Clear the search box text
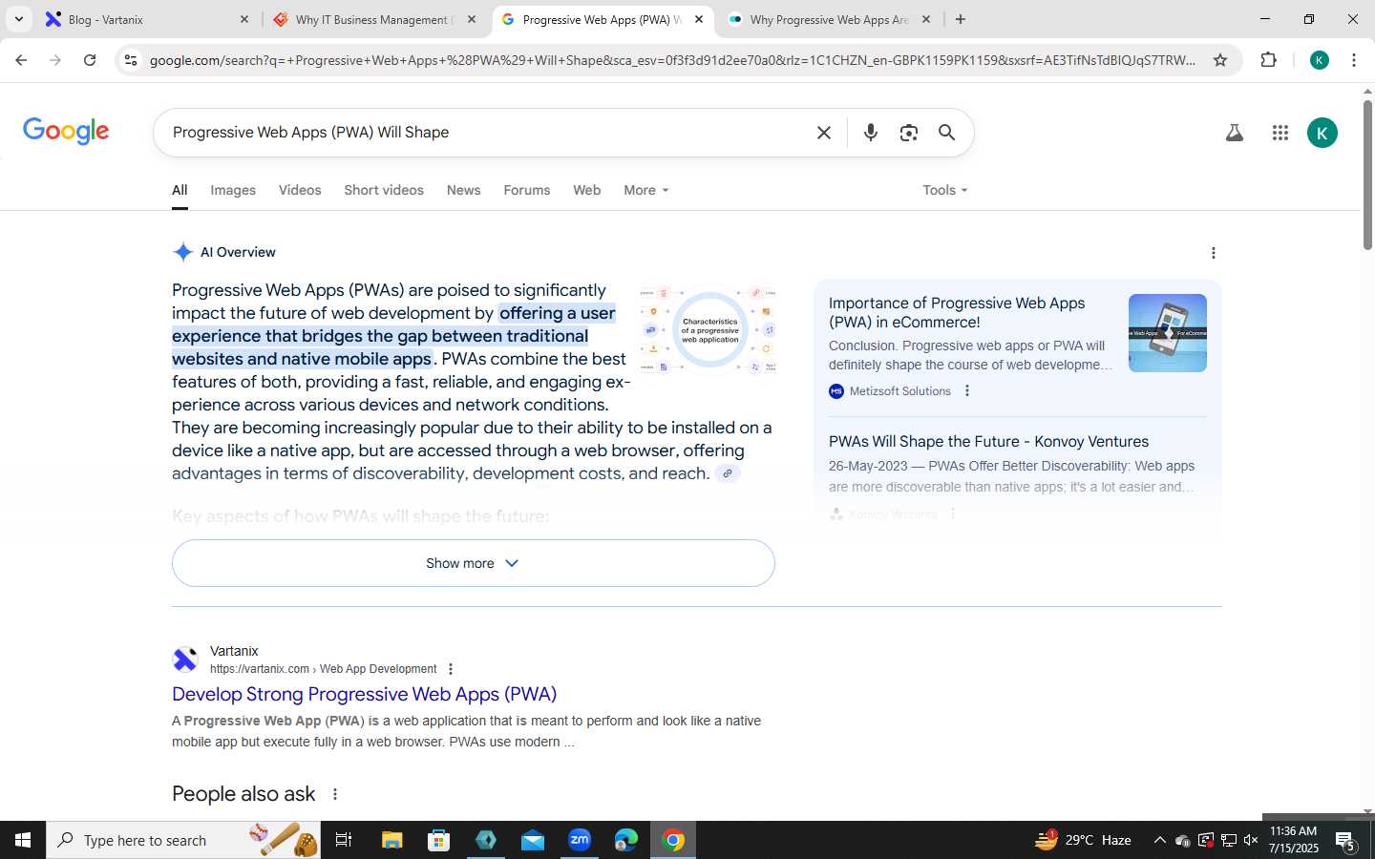The width and height of the screenshot is (1375, 859). 824,133
